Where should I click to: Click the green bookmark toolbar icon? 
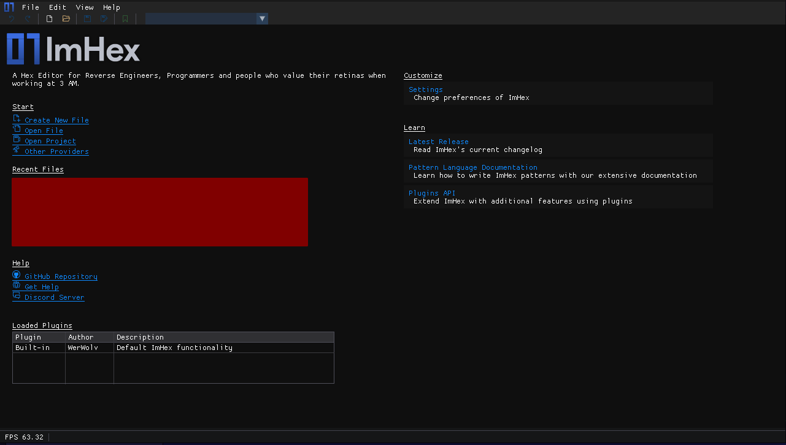(x=125, y=19)
